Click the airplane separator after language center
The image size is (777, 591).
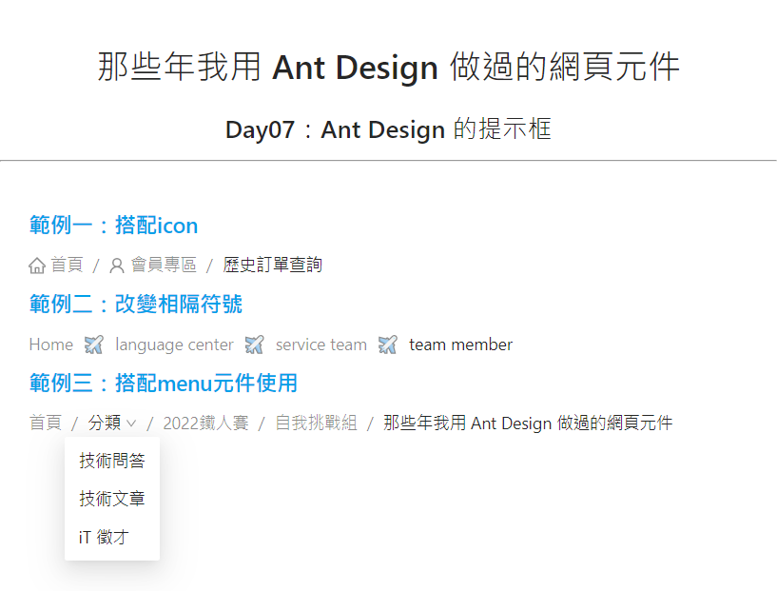click(254, 345)
